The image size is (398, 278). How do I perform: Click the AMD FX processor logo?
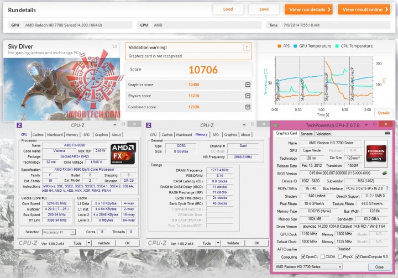tap(123, 154)
